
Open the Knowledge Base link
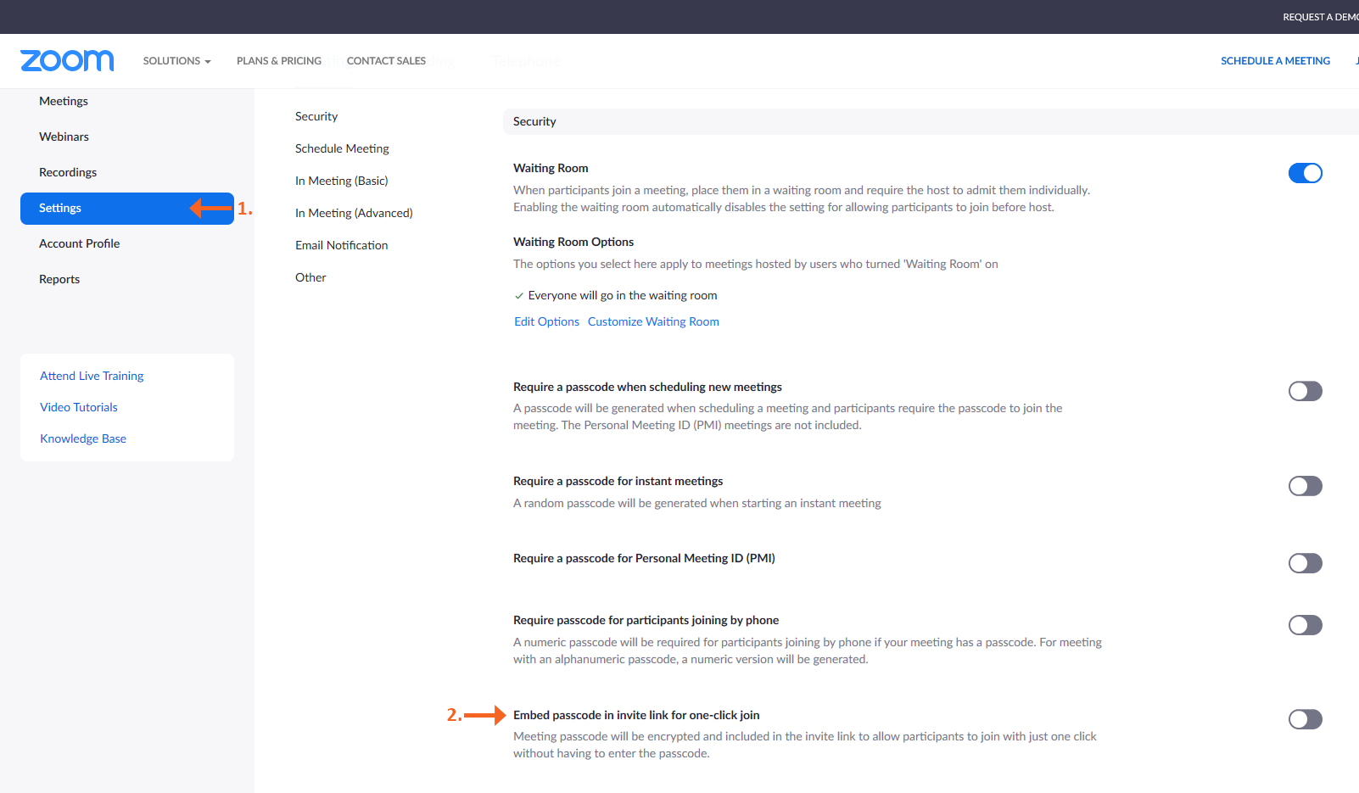pyautogui.click(x=83, y=438)
